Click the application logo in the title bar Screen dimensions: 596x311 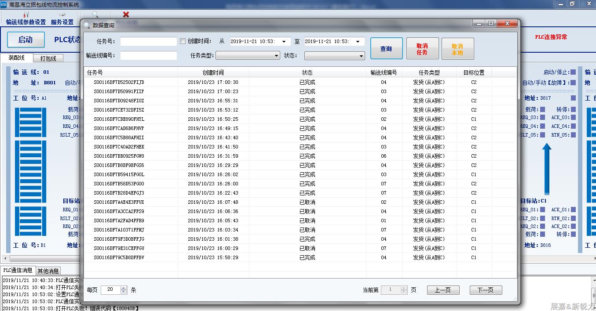click(x=4, y=4)
